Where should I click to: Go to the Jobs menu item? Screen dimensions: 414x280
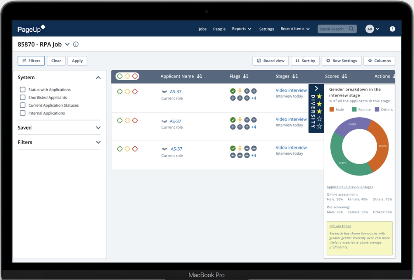pyautogui.click(x=203, y=29)
